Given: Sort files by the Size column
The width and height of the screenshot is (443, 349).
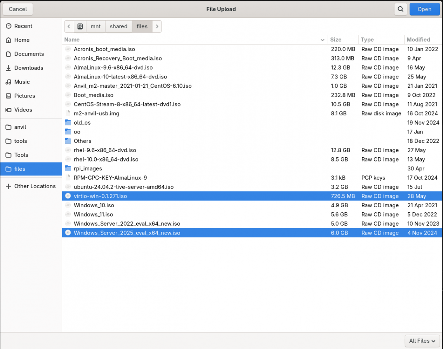Looking at the screenshot, I should click(x=336, y=40).
